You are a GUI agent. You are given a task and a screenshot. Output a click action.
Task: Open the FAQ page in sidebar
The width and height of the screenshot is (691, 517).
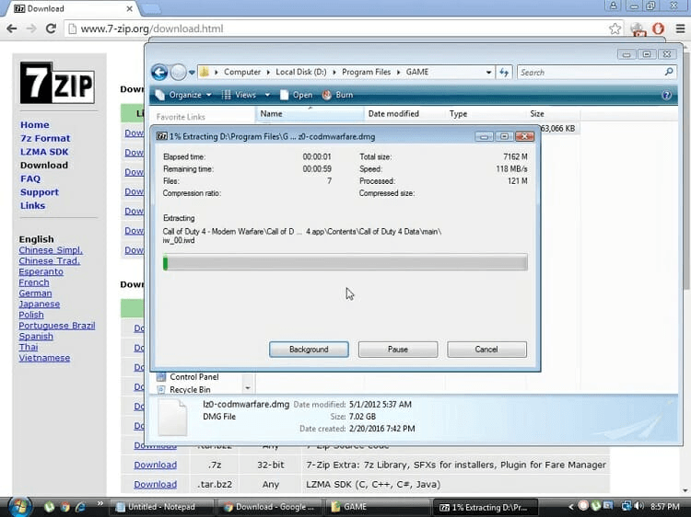point(30,178)
